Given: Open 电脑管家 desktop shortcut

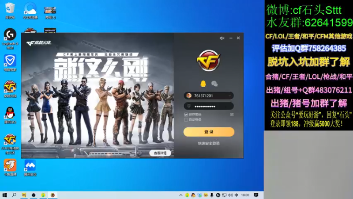Looking at the screenshot, I should tap(10, 62).
